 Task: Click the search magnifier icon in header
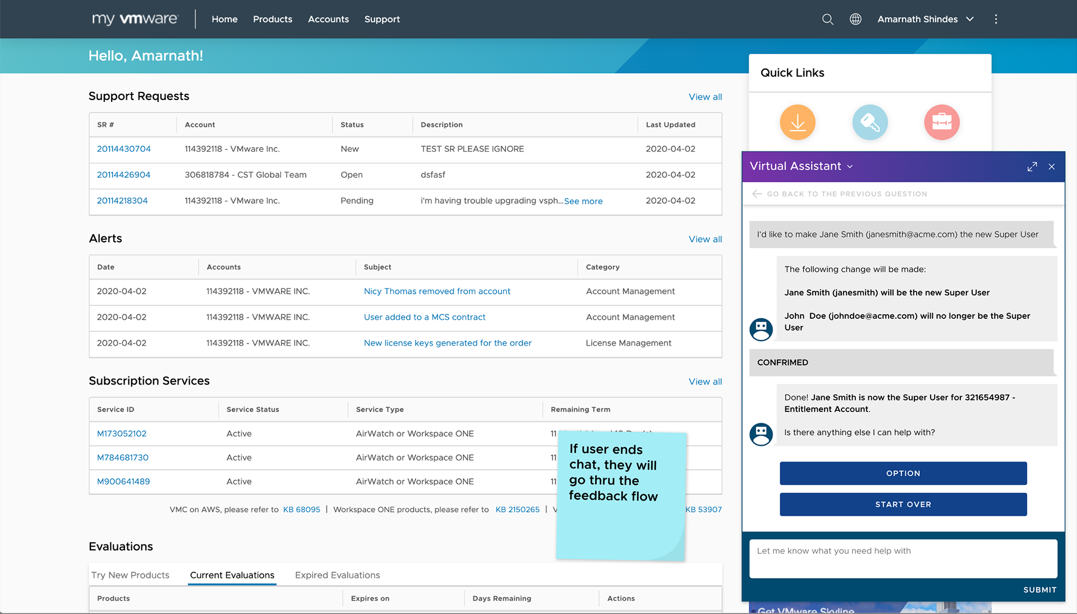pos(827,19)
